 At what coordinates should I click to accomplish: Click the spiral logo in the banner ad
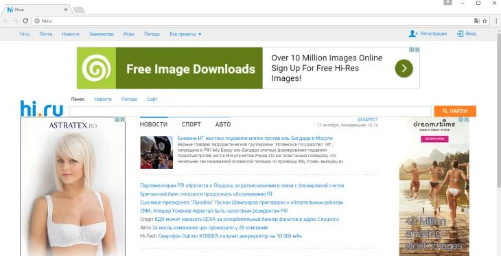pos(96,68)
